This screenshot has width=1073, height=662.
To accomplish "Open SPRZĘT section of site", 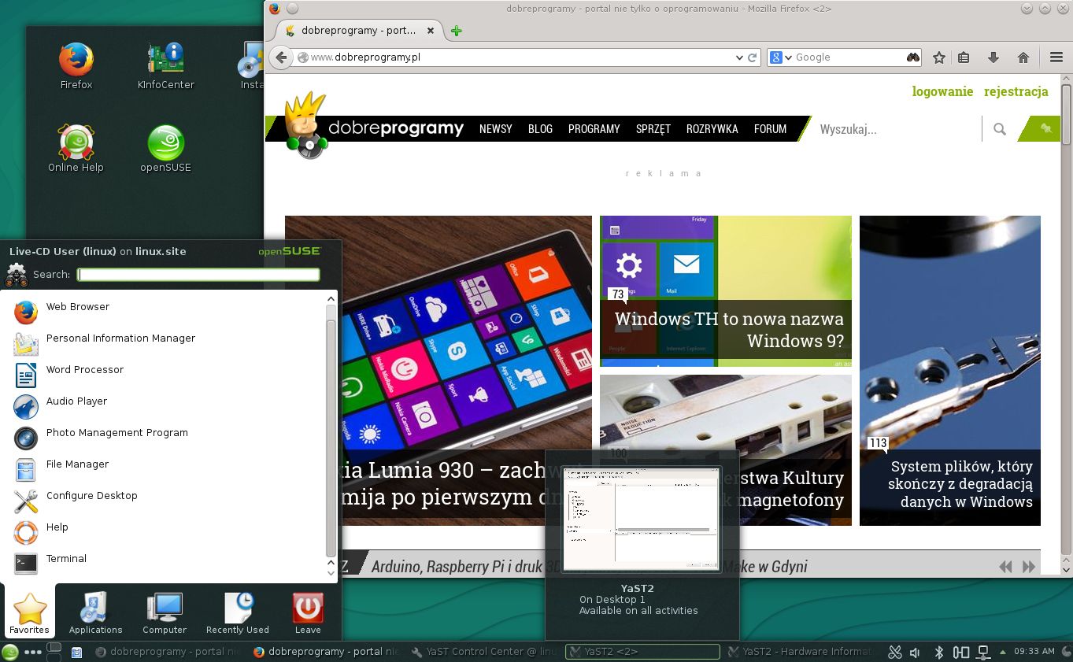I will pos(653,129).
